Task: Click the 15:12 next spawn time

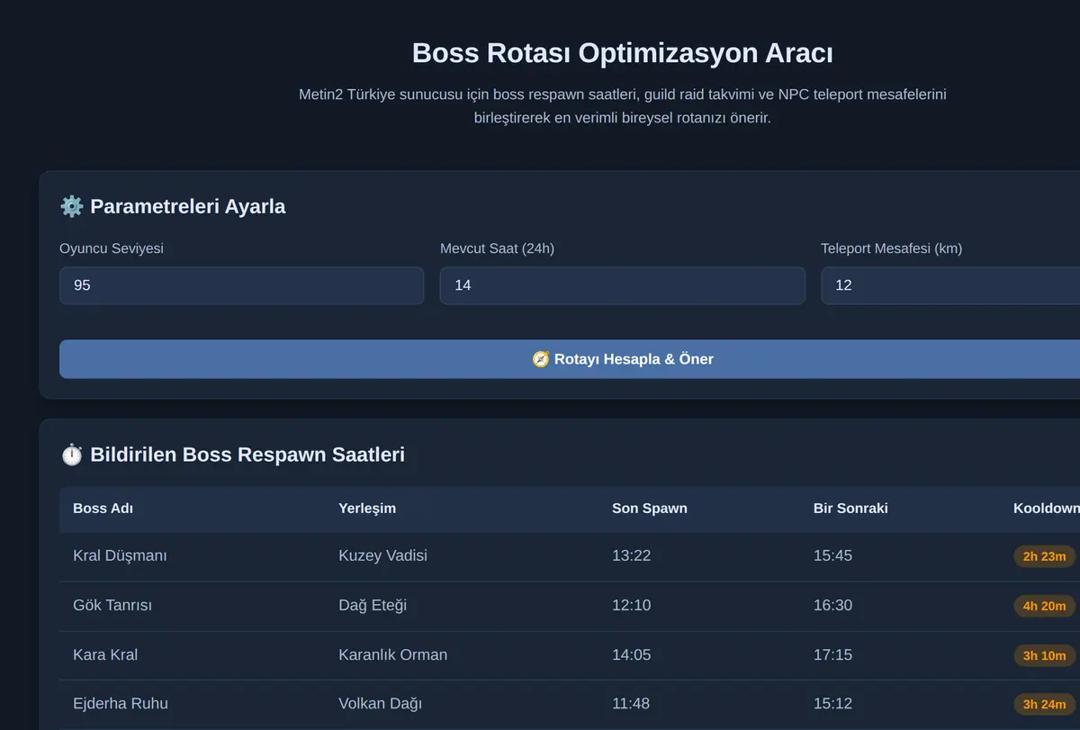Action: (832, 703)
